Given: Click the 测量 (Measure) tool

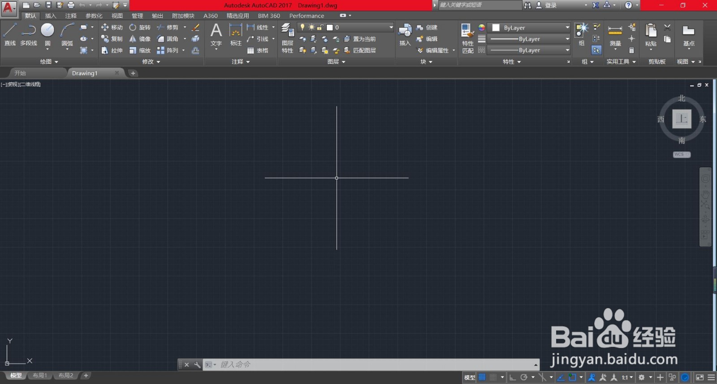Looking at the screenshot, I should point(615,36).
